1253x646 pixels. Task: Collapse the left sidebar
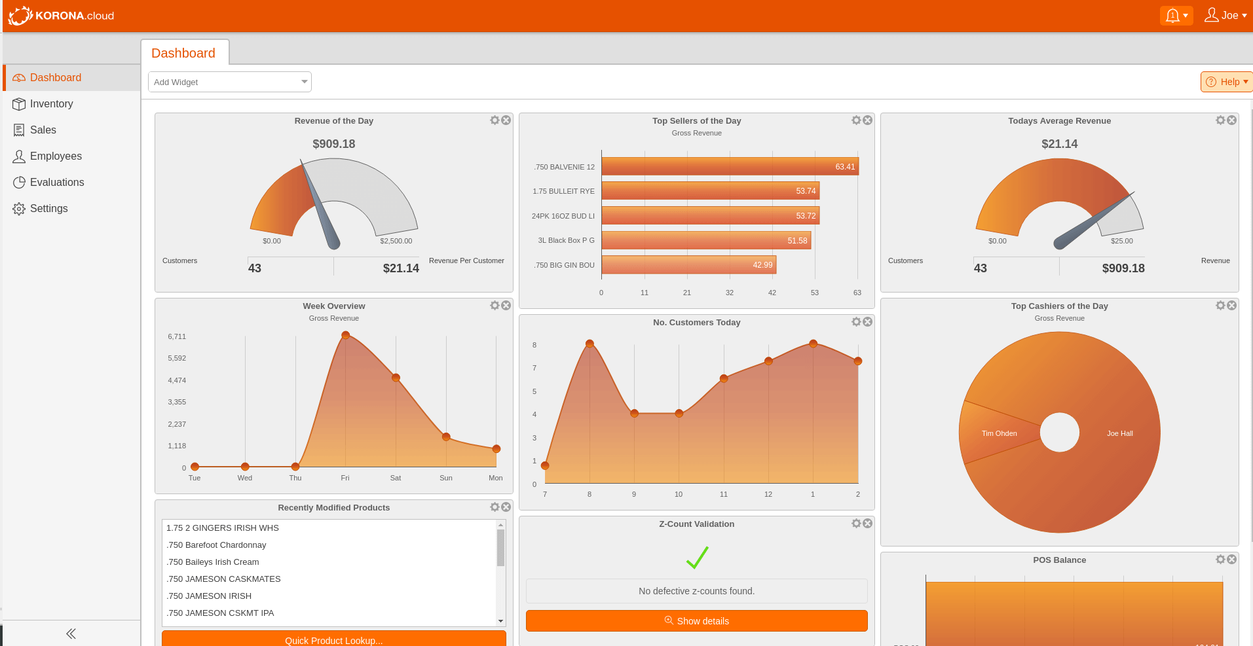coord(70,633)
